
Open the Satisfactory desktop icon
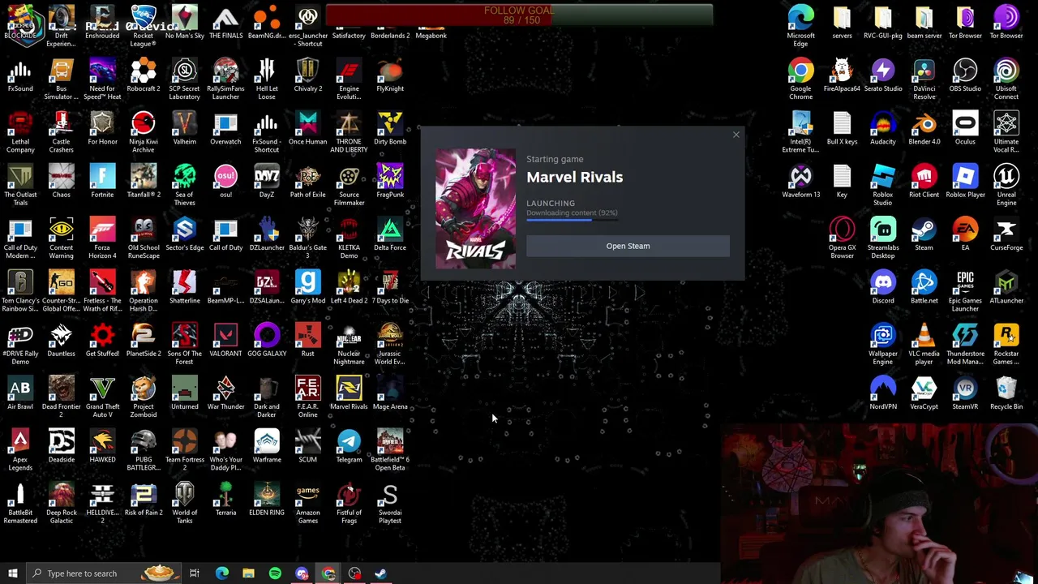(349, 23)
